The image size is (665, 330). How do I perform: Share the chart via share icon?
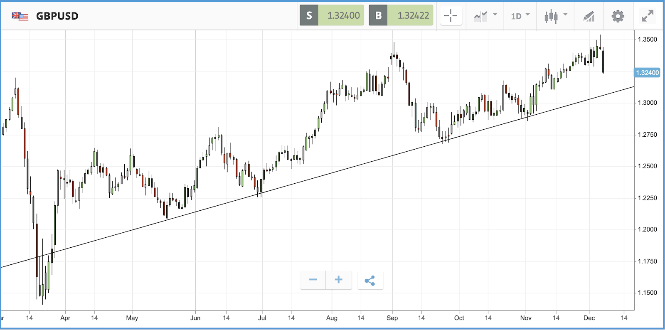pos(370,281)
